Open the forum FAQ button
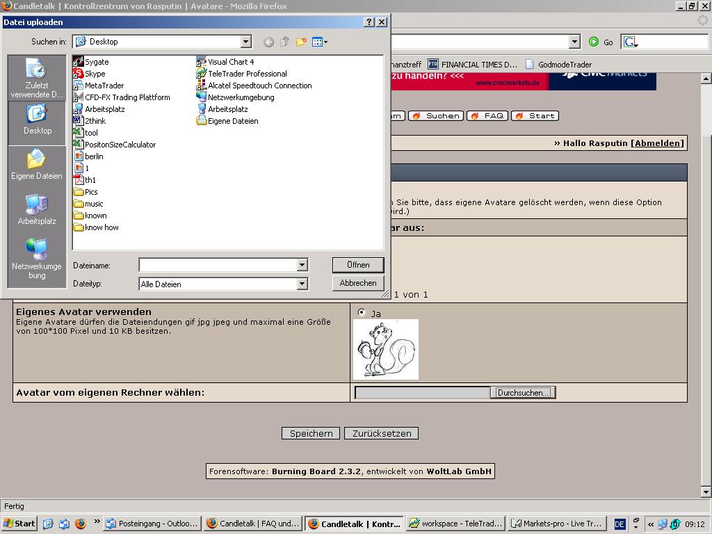Image resolution: width=712 pixels, height=534 pixels. tap(487, 116)
